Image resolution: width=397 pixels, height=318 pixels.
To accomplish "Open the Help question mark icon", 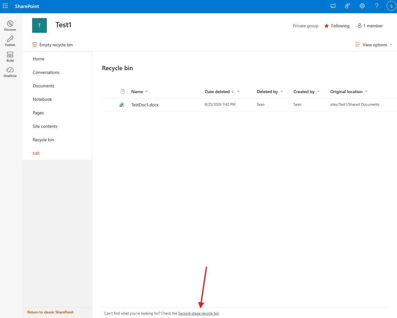I will (377, 6).
